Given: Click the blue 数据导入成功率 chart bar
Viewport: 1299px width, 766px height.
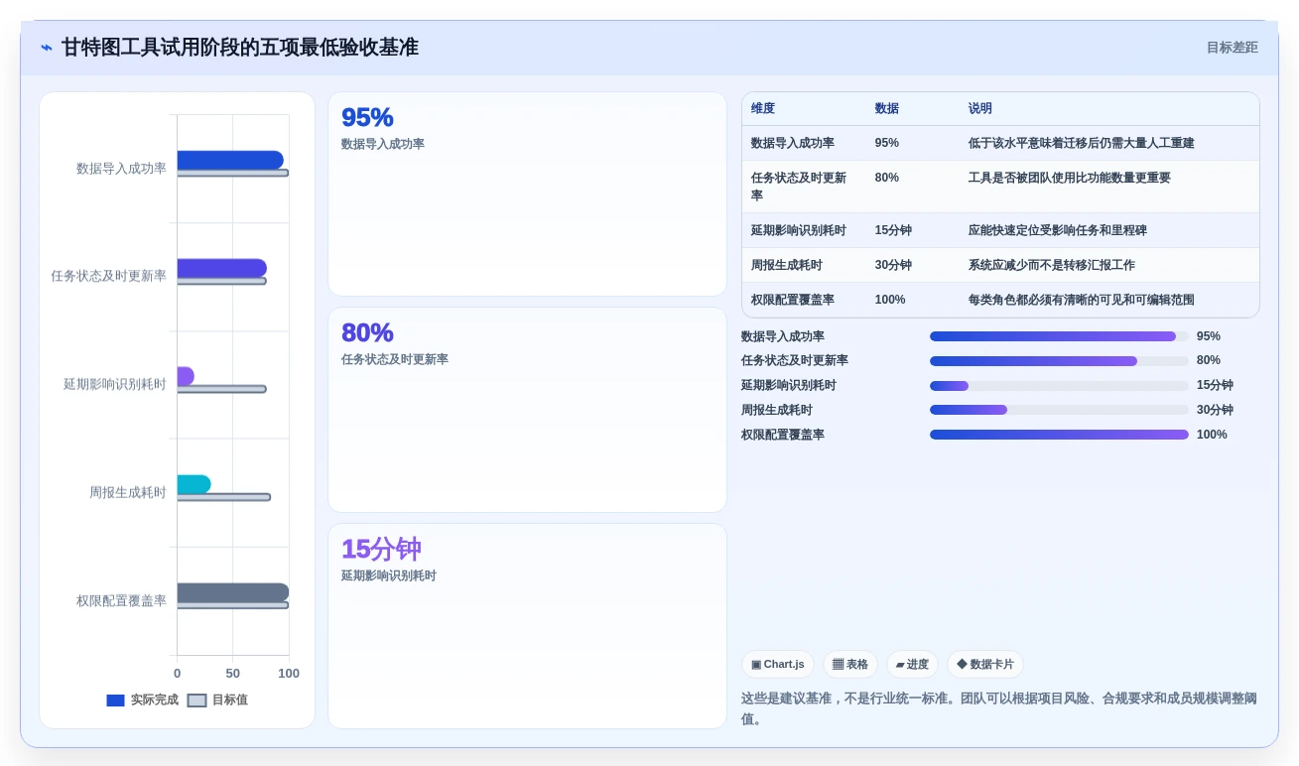Looking at the screenshot, I should (x=230, y=160).
